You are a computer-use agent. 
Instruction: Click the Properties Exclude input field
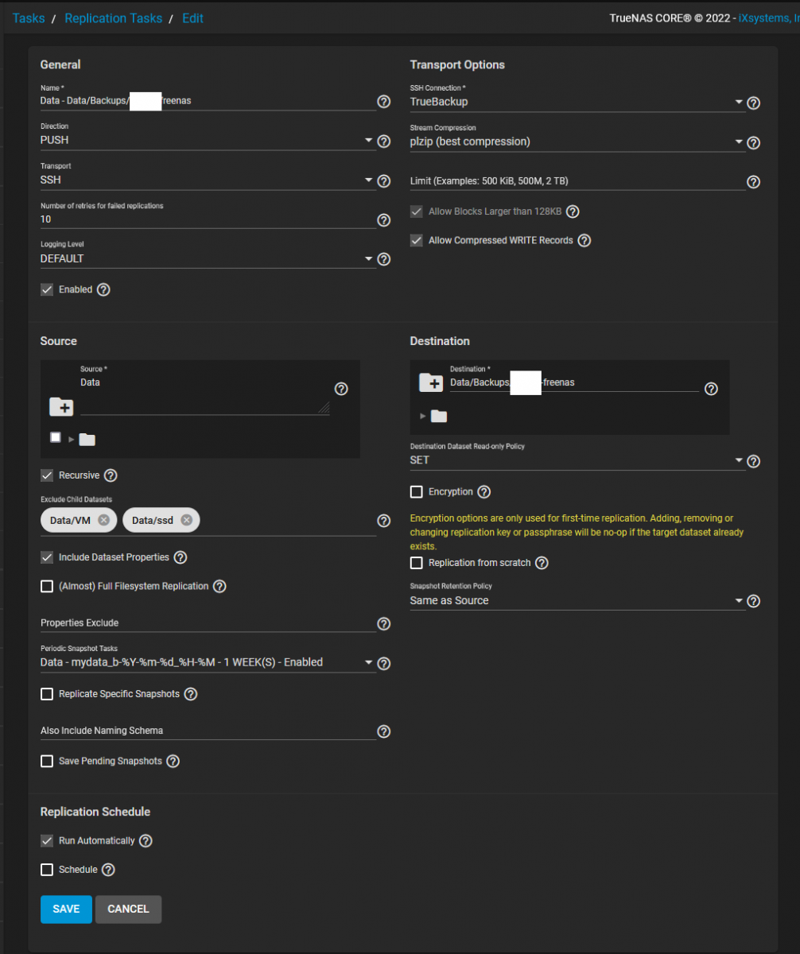207,623
